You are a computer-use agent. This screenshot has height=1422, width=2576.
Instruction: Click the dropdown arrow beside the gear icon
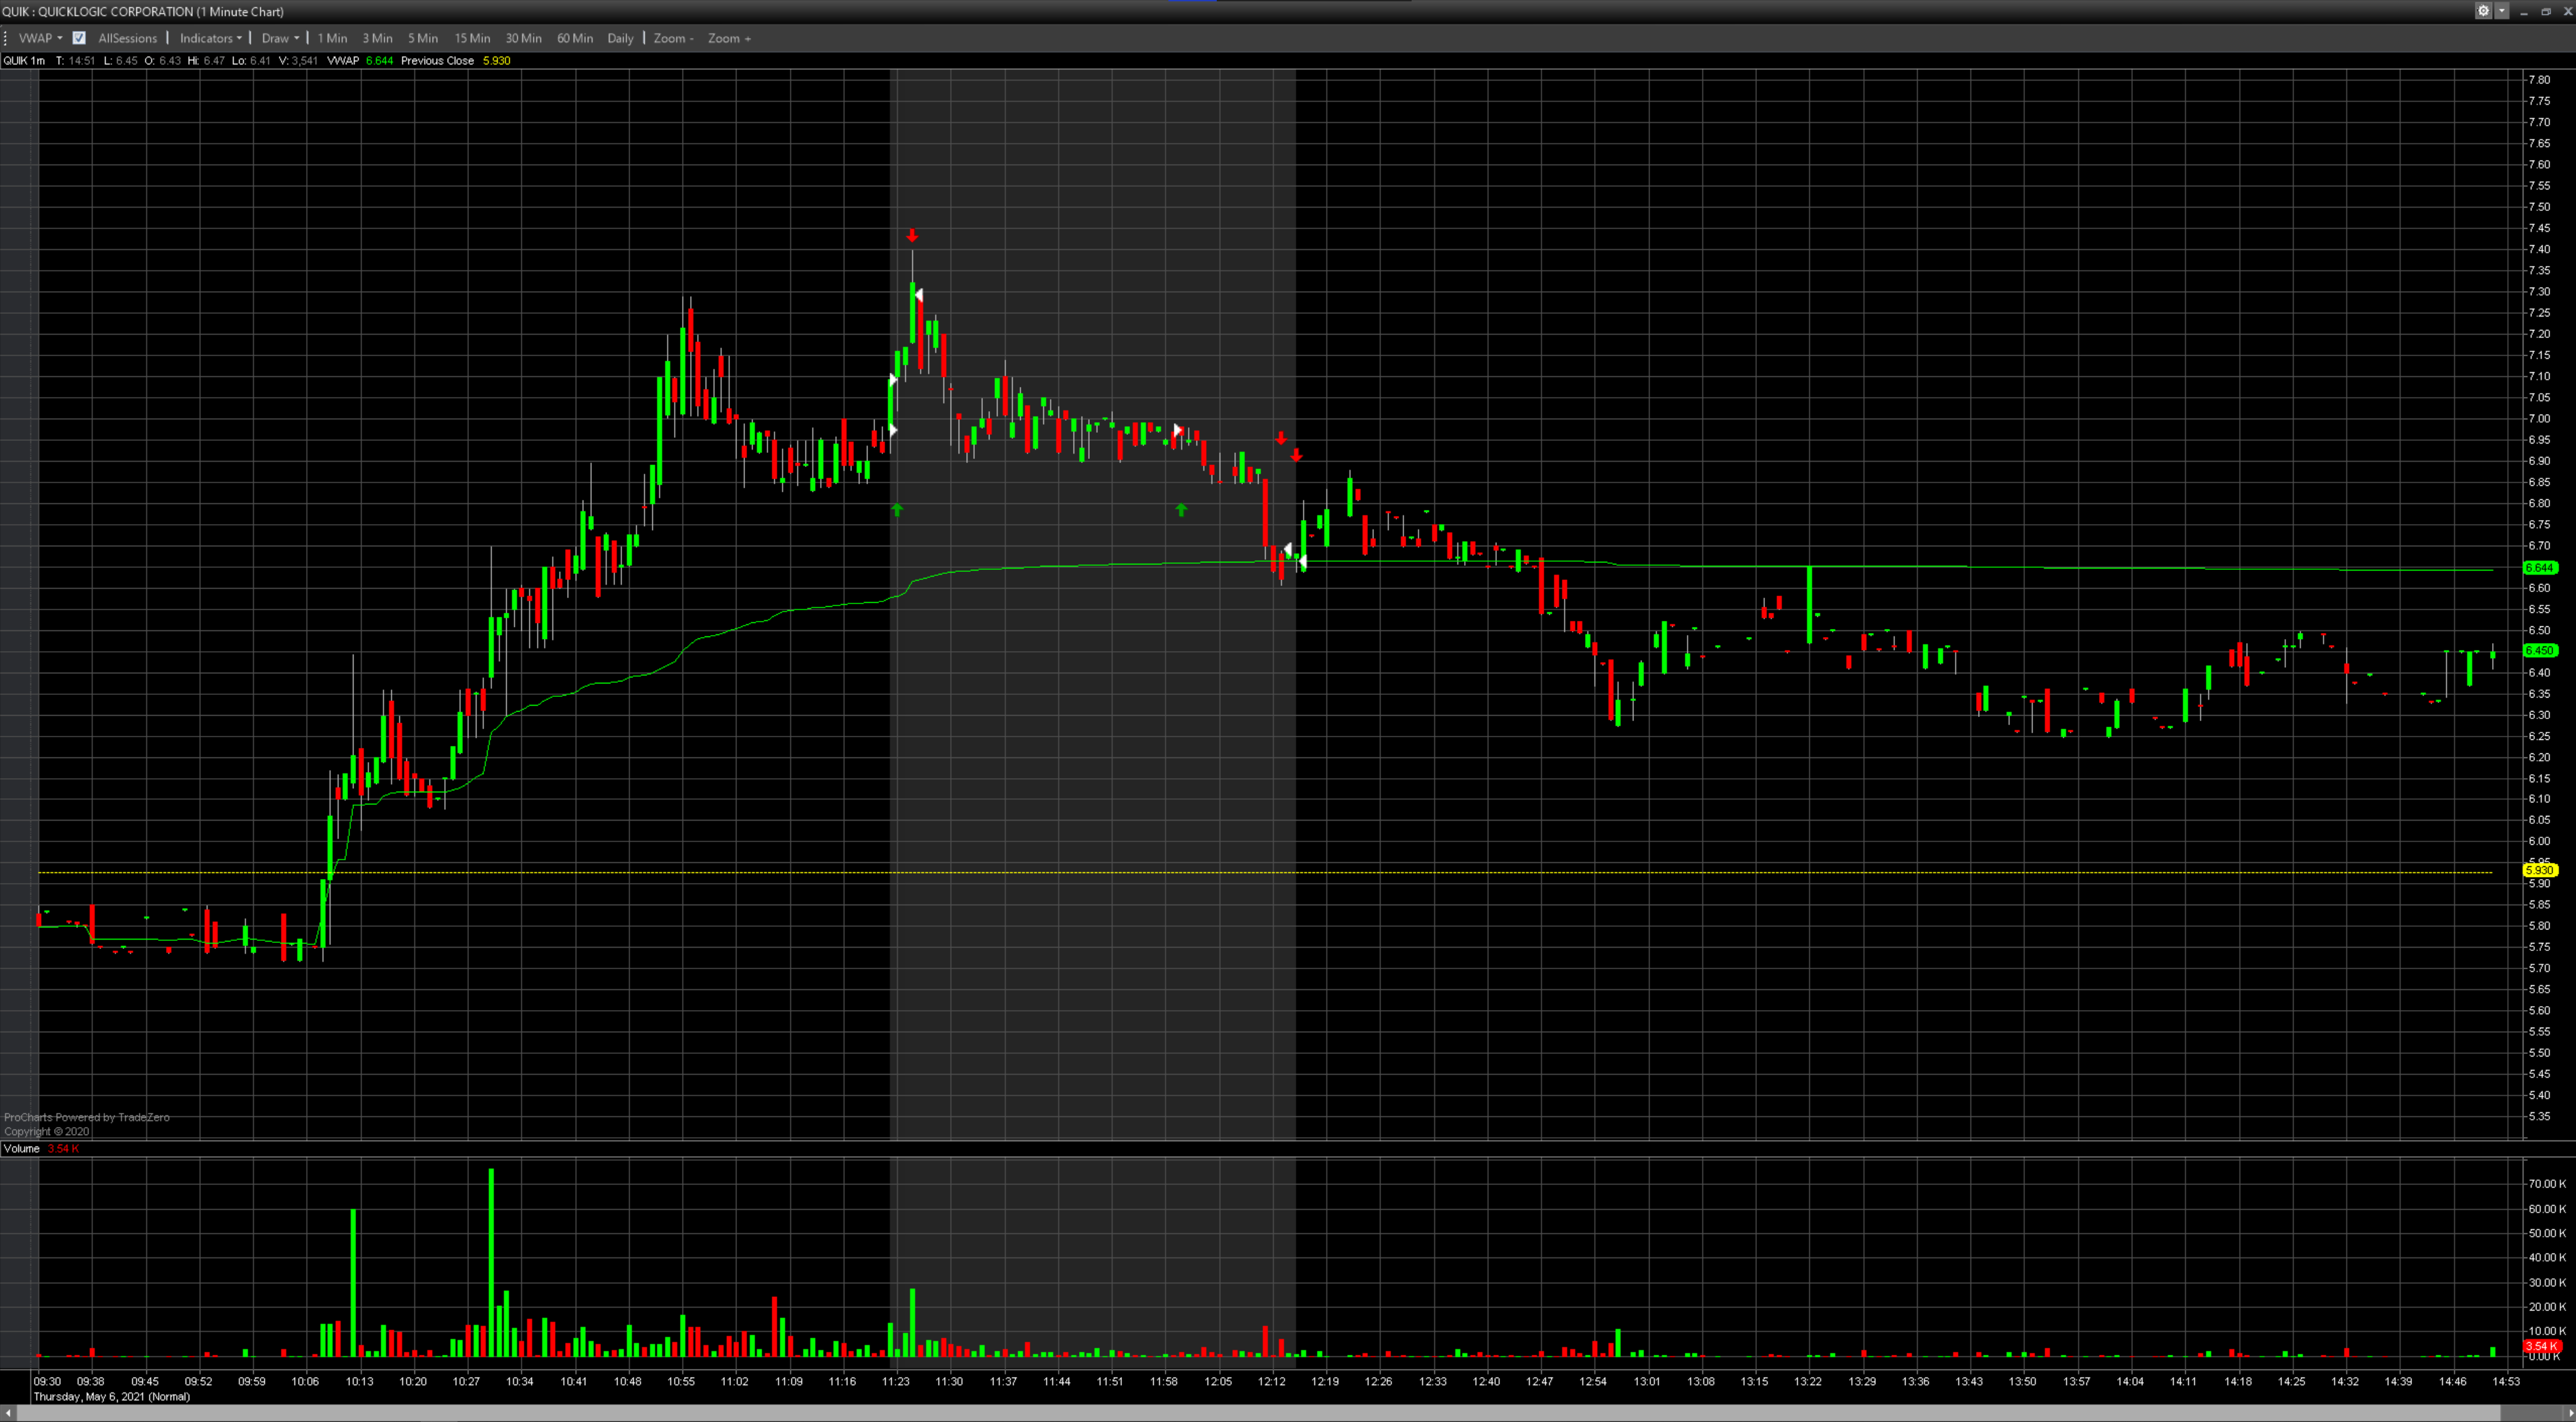click(2501, 11)
